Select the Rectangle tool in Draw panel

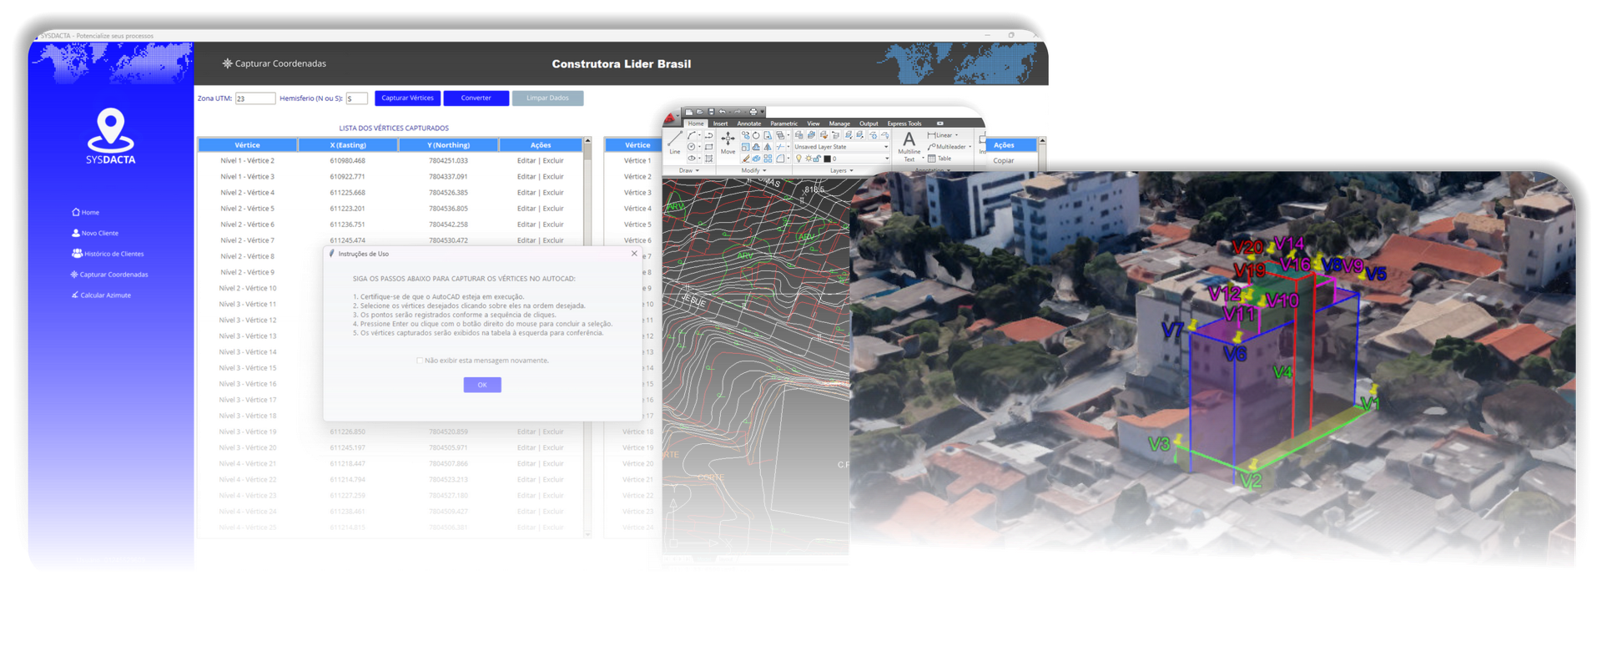point(709,147)
